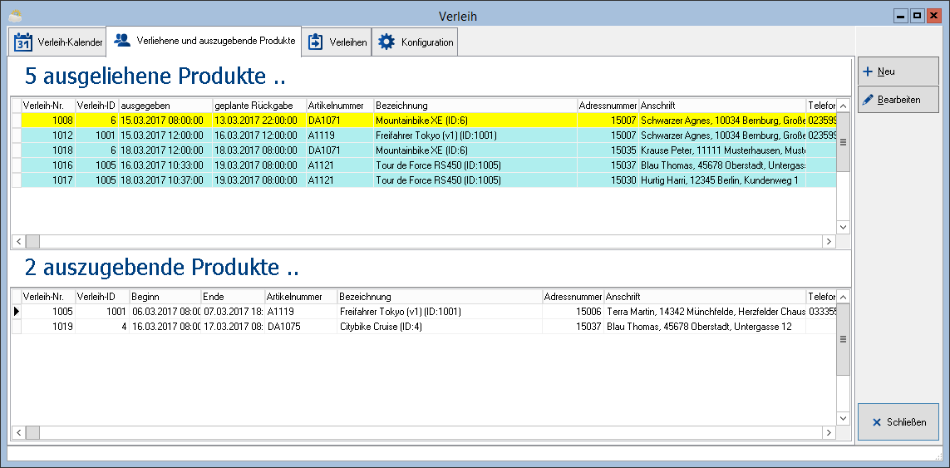
Task: Click Freifahrer Tokyo cell in row 1012
Action: pyautogui.click(x=475, y=135)
